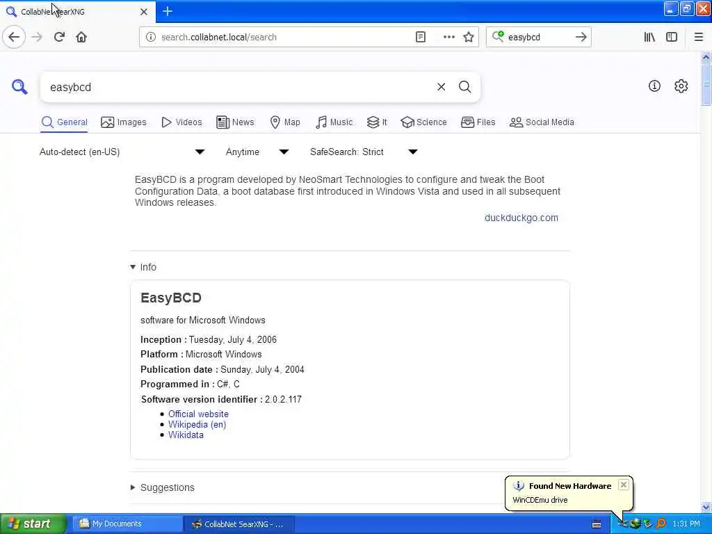Open the Official website link

click(x=198, y=414)
